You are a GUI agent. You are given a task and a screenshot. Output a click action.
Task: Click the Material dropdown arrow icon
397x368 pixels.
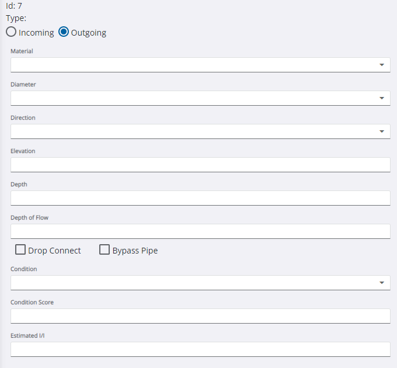382,65
